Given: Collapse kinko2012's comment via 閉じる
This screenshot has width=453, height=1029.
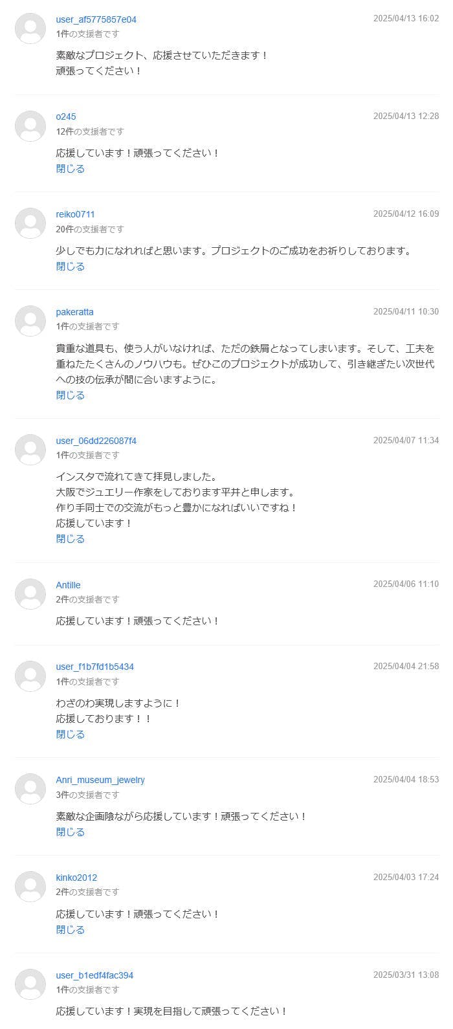Looking at the screenshot, I should point(70,930).
